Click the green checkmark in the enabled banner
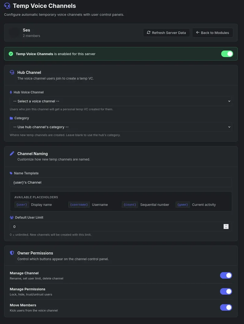 point(11,53)
